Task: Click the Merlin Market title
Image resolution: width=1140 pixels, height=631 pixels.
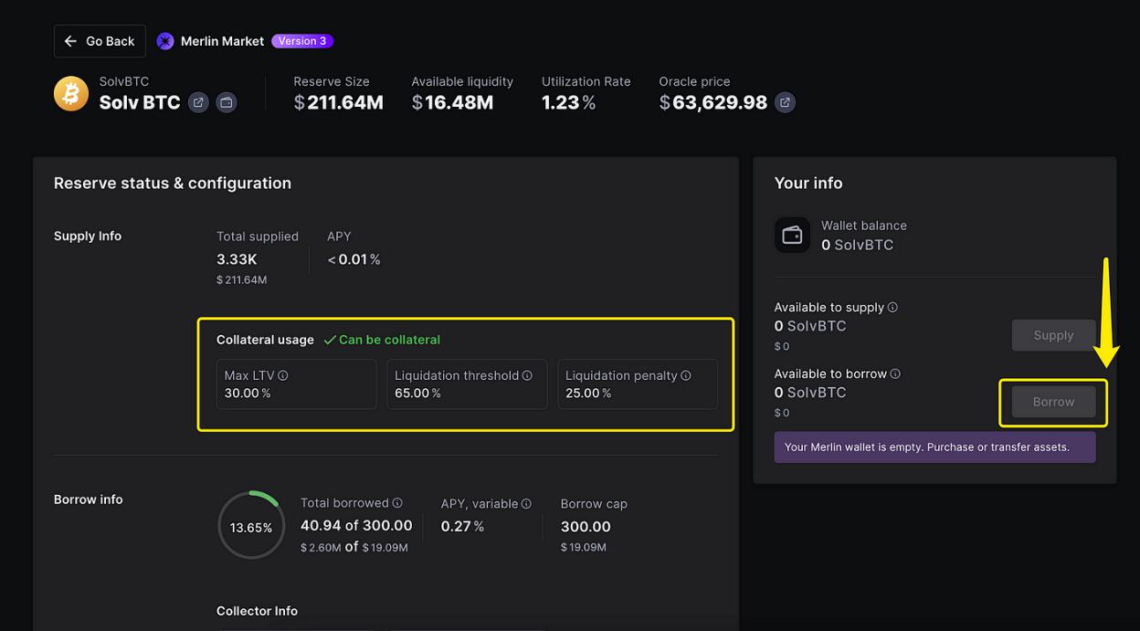Action: coord(222,41)
